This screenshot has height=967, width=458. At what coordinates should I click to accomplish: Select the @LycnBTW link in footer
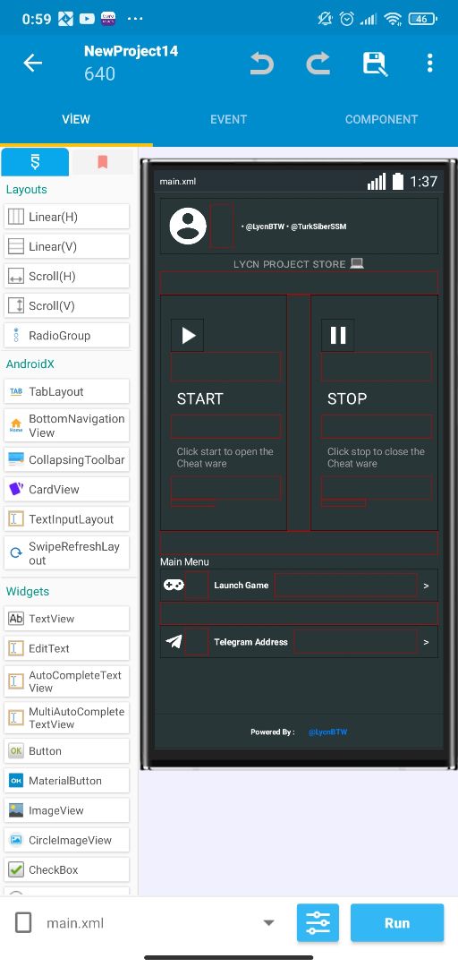click(x=327, y=732)
